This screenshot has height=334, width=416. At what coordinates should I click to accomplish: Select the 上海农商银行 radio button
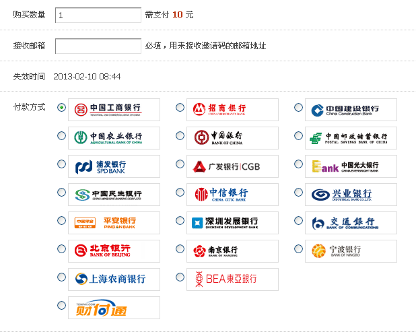coord(61,277)
